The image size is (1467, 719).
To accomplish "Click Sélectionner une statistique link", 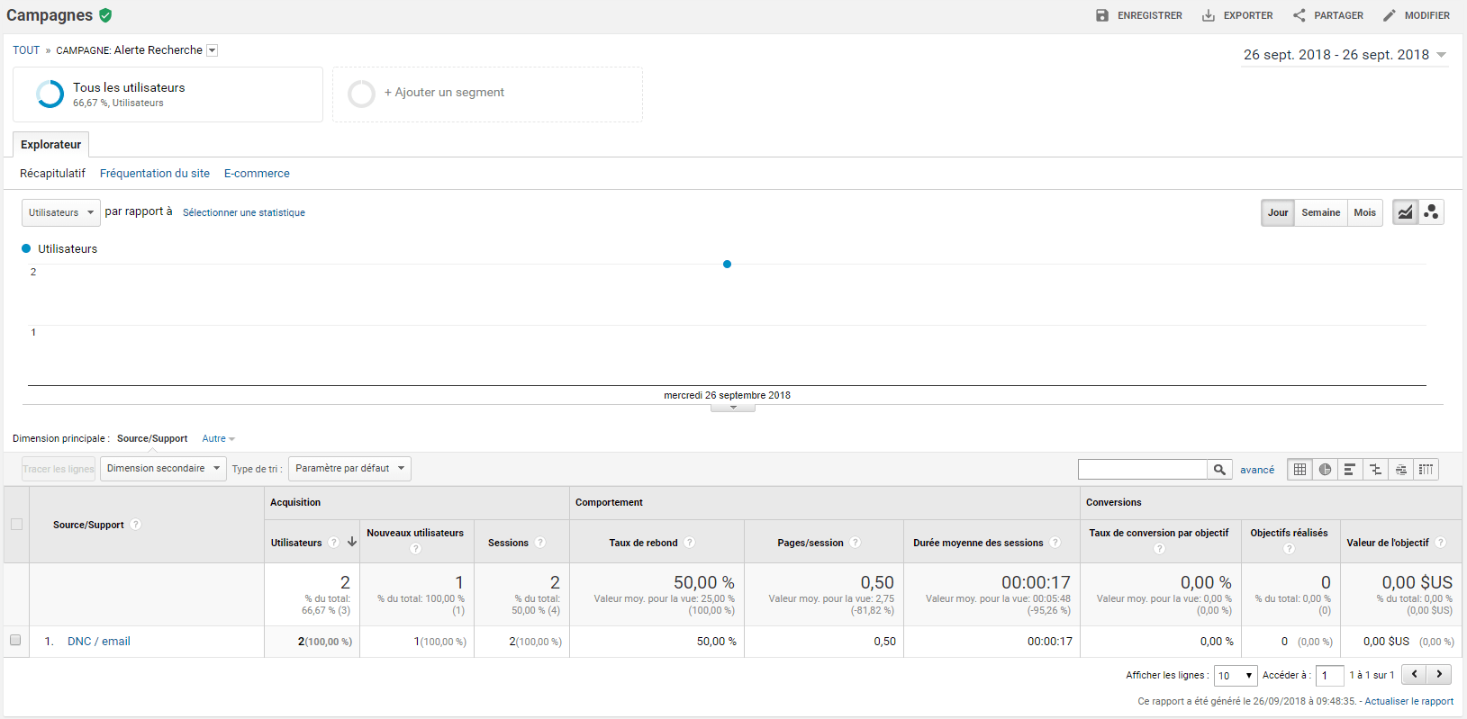I will (244, 213).
